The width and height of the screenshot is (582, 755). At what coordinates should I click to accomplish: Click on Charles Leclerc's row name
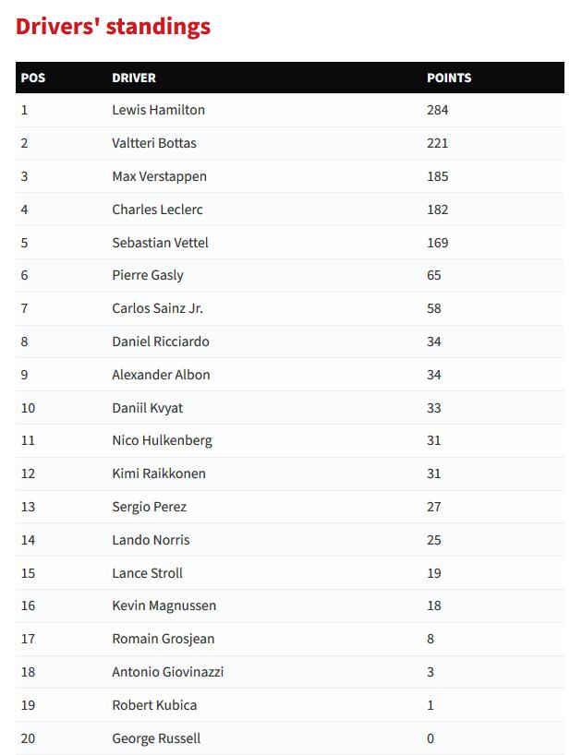(157, 210)
